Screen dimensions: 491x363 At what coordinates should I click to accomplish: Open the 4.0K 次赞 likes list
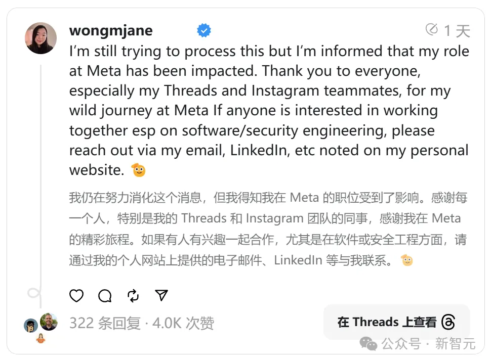click(x=183, y=323)
